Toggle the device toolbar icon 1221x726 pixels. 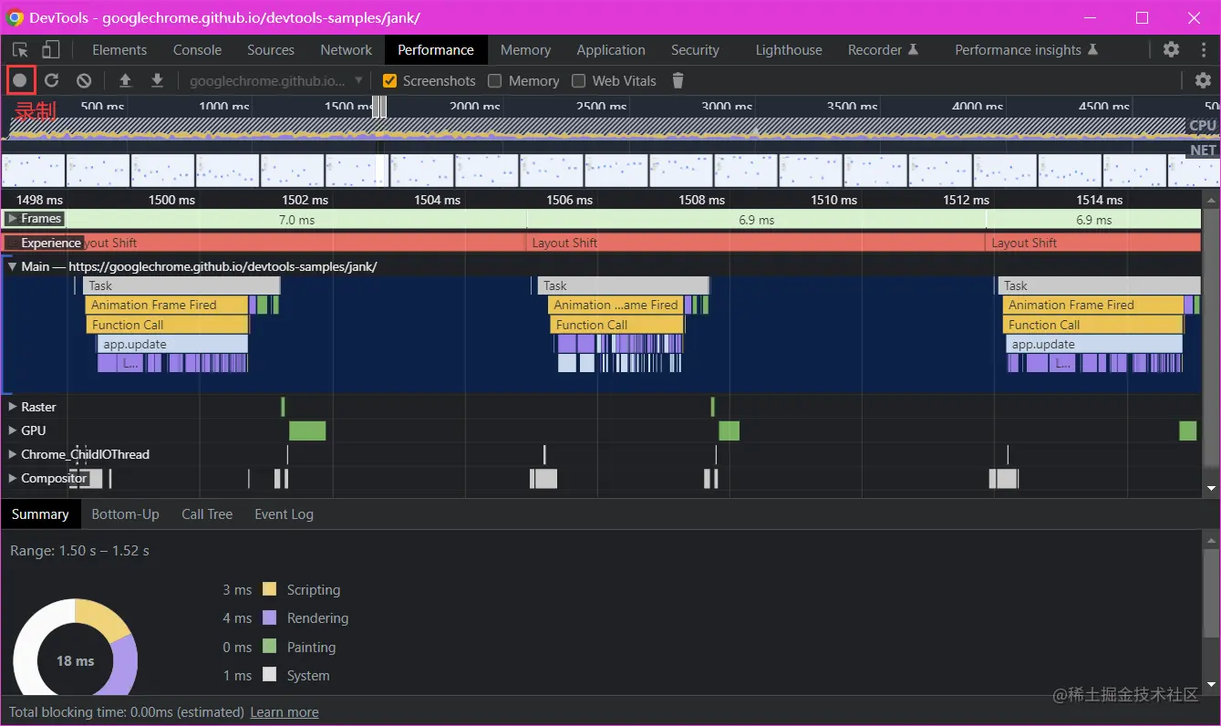[51, 49]
